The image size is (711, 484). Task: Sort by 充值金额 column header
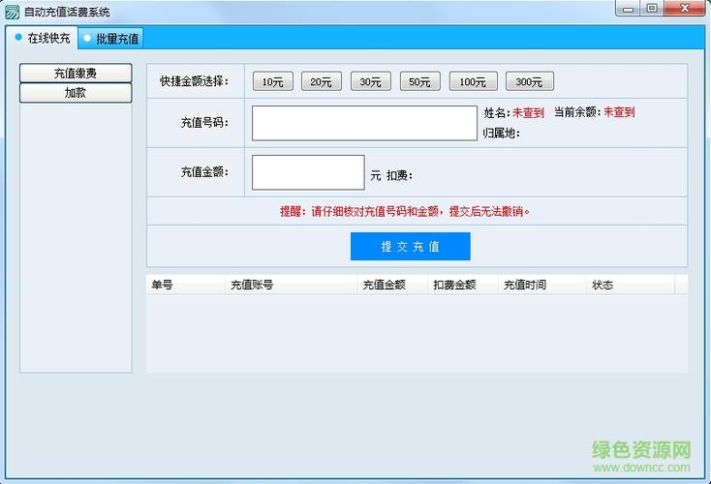tap(391, 285)
